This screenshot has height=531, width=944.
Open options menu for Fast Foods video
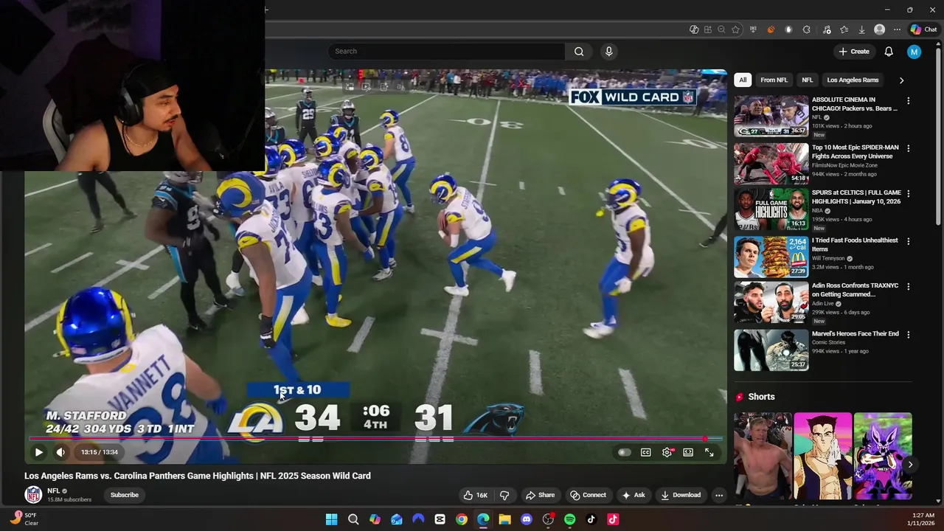pos(908,241)
